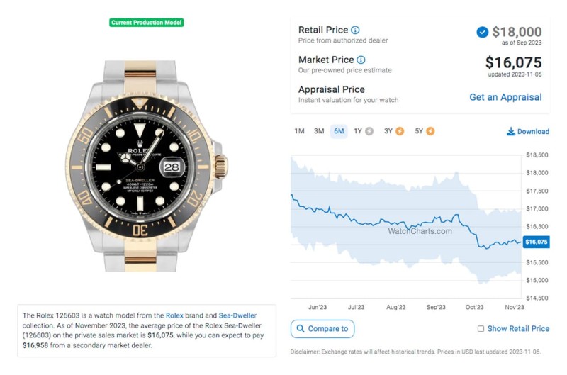The width and height of the screenshot is (567, 375).
Task: Click the Download arrow icon
Action: (510, 131)
